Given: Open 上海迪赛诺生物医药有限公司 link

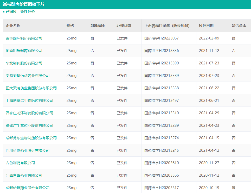Looking at the screenshot, I should tap(29, 101).
